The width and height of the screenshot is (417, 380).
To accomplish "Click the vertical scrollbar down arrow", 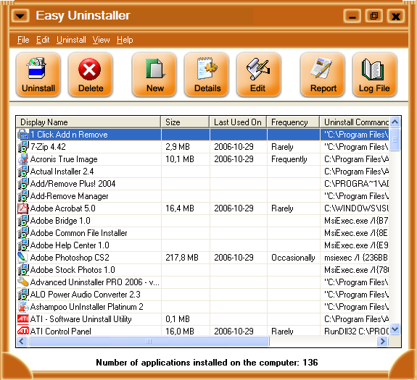I will [x=395, y=329].
